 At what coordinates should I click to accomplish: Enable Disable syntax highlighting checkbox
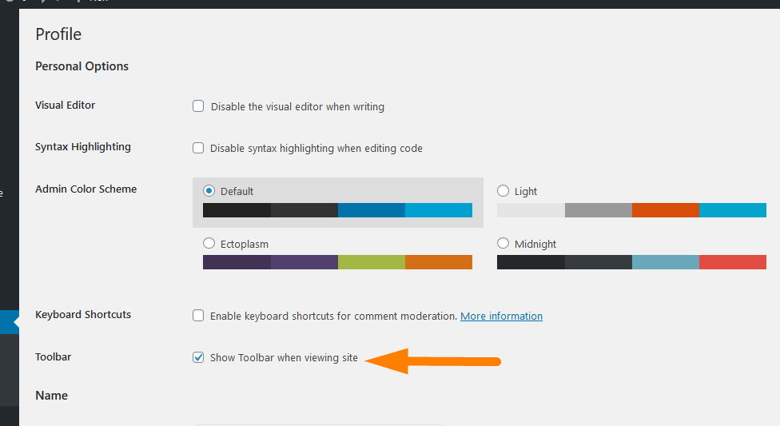[x=198, y=148]
